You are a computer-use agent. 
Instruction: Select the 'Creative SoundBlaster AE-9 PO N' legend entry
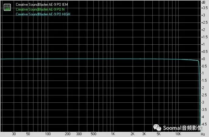click(x=40, y=9)
